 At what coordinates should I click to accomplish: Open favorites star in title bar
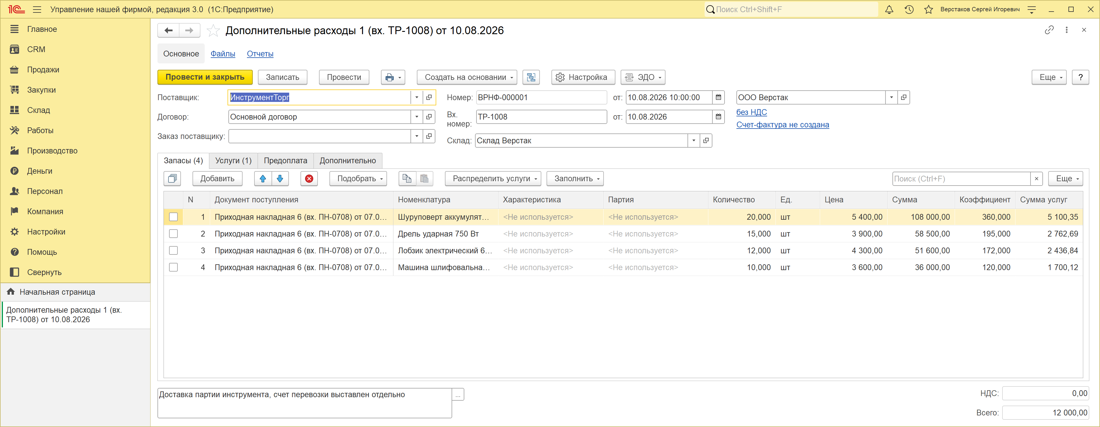tap(929, 9)
